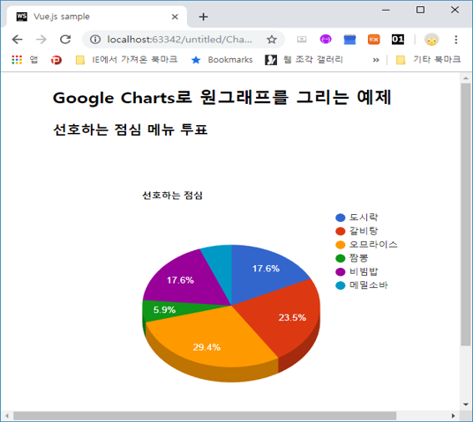Click the 선호하는 점심 메뉴 투표 subheading

click(131, 130)
